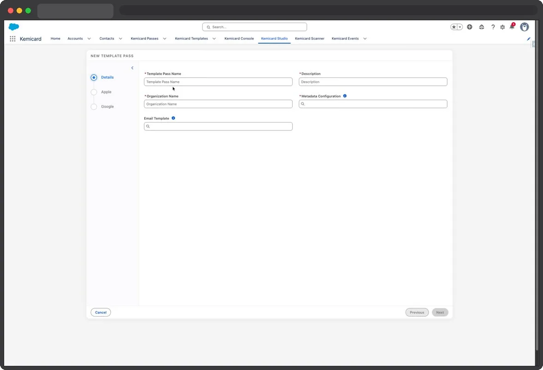Click the global Search box
This screenshot has height=370, width=543.
(254, 27)
